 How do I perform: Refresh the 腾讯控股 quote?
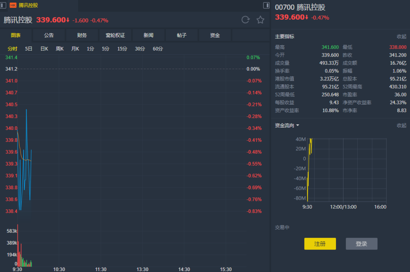pyautogui.click(x=245, y=20)
